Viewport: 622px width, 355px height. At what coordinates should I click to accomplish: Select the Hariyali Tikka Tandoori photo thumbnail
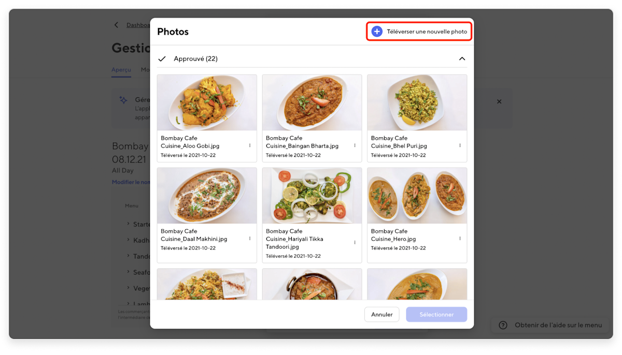point(312,196)
